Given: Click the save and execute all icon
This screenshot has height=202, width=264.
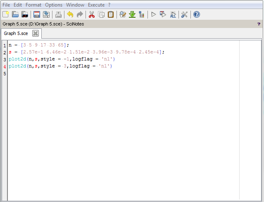Looking at the screenshot, I should pyautogui.click(x=173, y=14).
